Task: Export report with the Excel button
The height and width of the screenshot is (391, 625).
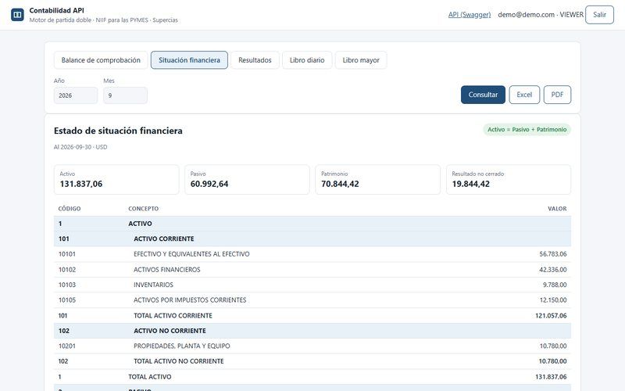Action: coord(524,95)
